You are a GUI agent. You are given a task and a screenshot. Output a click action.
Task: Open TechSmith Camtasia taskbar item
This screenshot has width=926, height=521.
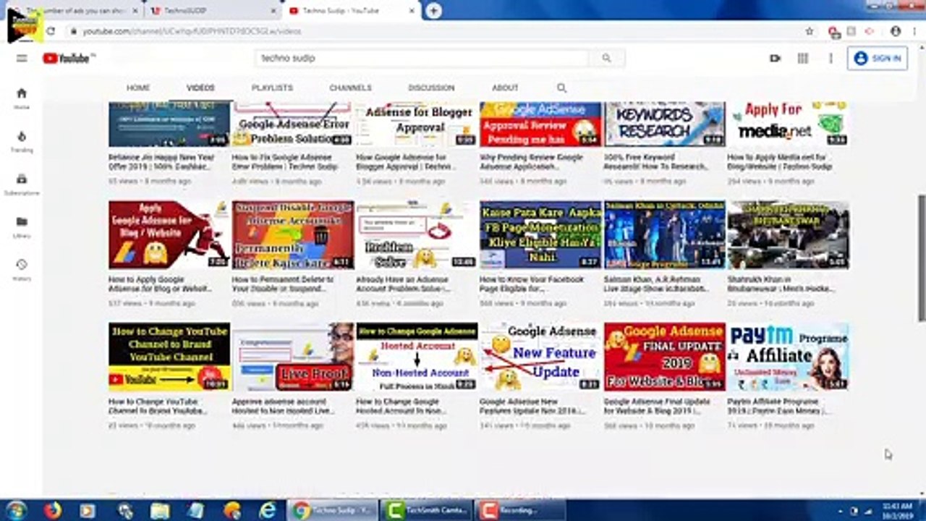[428, 511]
